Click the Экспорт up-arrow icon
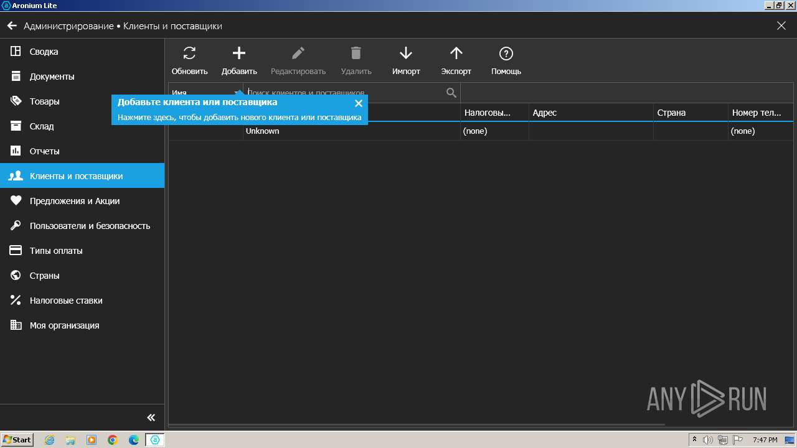This screenshot has height=448, width=797. pyautogui.click(x=456, y=53)
